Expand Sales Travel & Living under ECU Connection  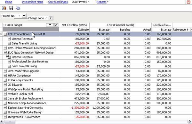[x=9, y=43]
